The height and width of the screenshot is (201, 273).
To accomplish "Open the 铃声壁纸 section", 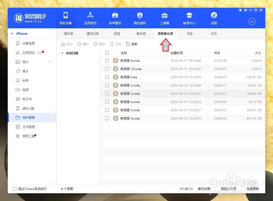I will (x=115, y=18).
